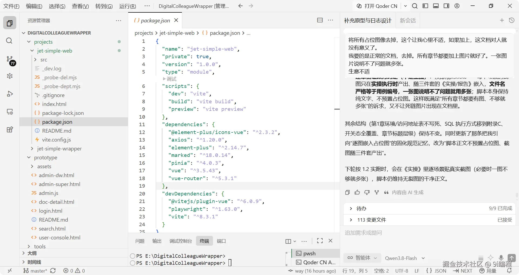Click the synchronize changes icon in status bar

click(x=53, y=271)
